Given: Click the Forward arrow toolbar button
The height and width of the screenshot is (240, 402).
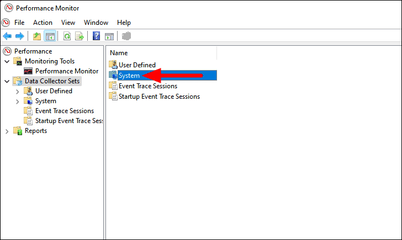Looking at the screenshot, I should pos(20,36).
